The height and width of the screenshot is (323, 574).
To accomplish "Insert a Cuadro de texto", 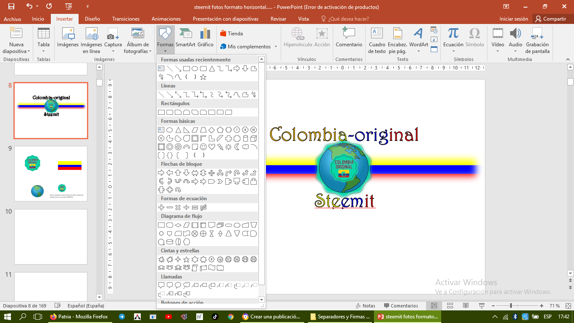I will click(377, 41).
